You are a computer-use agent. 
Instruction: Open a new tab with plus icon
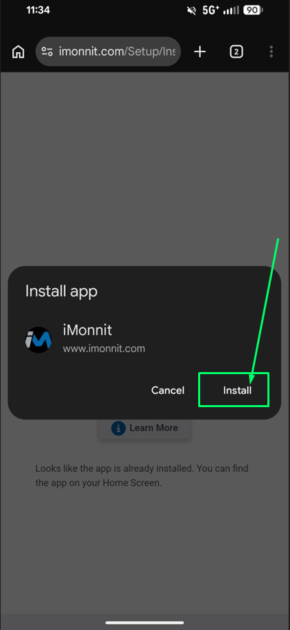click(200, 52)
